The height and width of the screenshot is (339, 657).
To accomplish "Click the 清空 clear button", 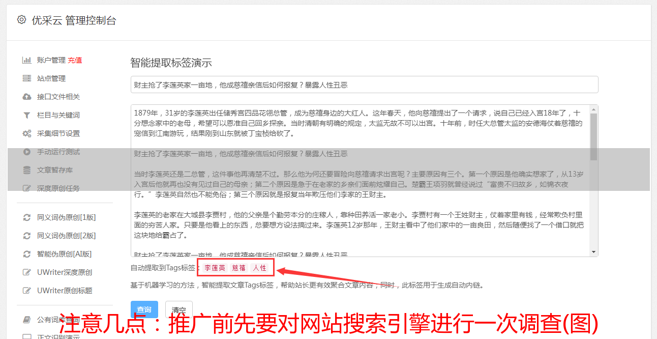I will point(178,309).
